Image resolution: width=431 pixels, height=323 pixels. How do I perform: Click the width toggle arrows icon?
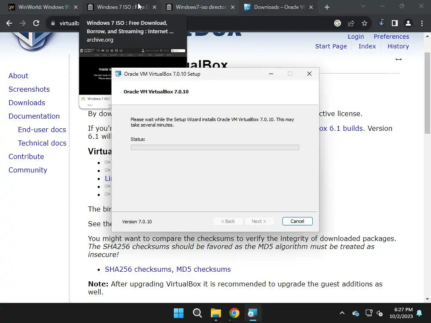[399, 59]
